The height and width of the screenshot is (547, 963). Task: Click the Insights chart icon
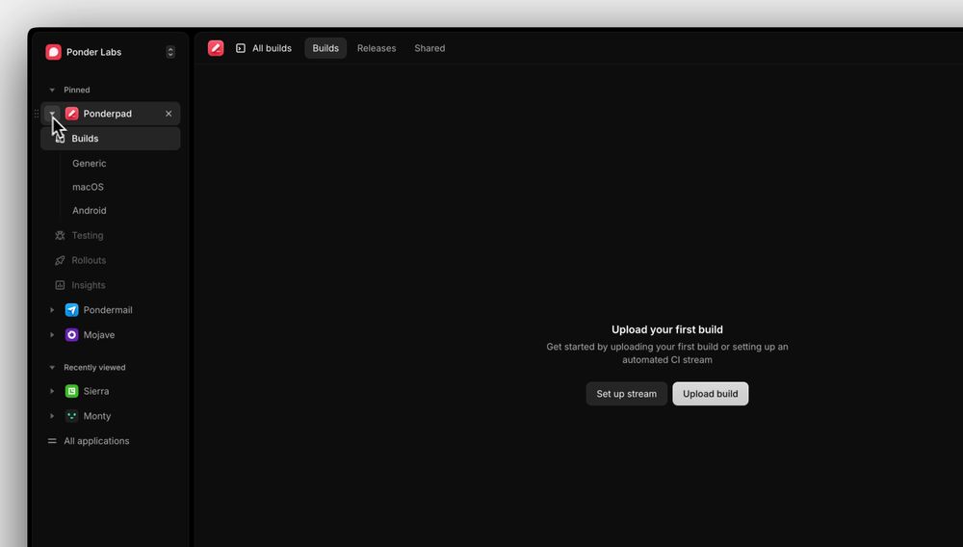60,285
